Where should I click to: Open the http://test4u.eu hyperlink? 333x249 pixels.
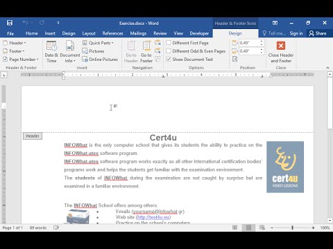[153, 217]
